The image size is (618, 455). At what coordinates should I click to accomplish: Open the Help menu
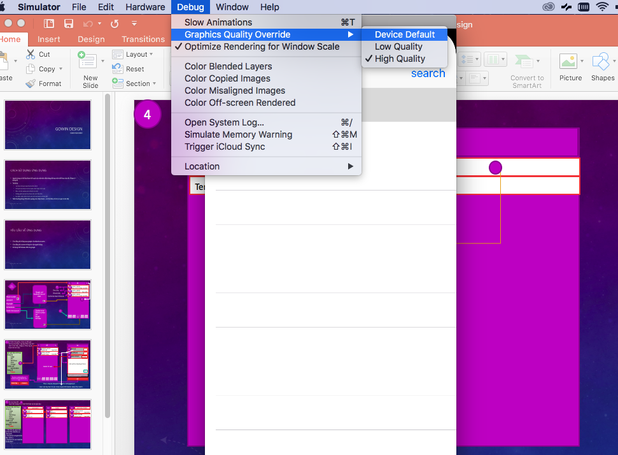pos(270,7)
